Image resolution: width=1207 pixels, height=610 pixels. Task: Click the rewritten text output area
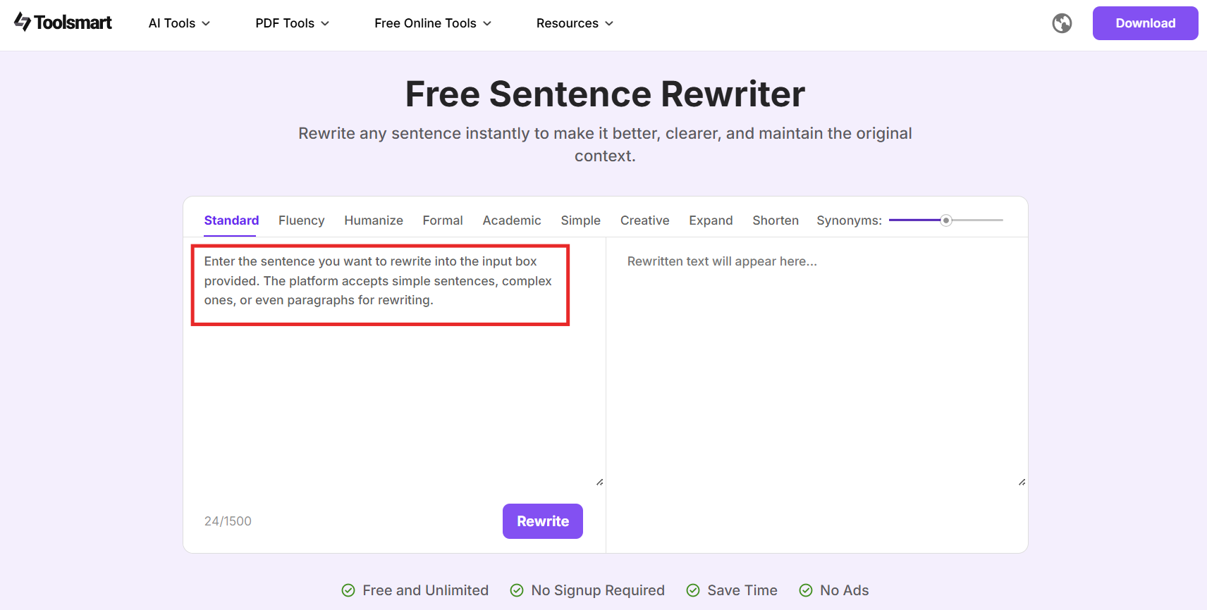click(816, 363)
